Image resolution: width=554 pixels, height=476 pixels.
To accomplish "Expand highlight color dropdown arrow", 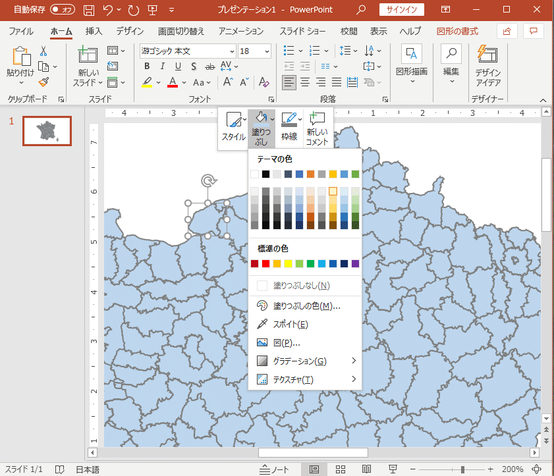I will pos(158,83).
